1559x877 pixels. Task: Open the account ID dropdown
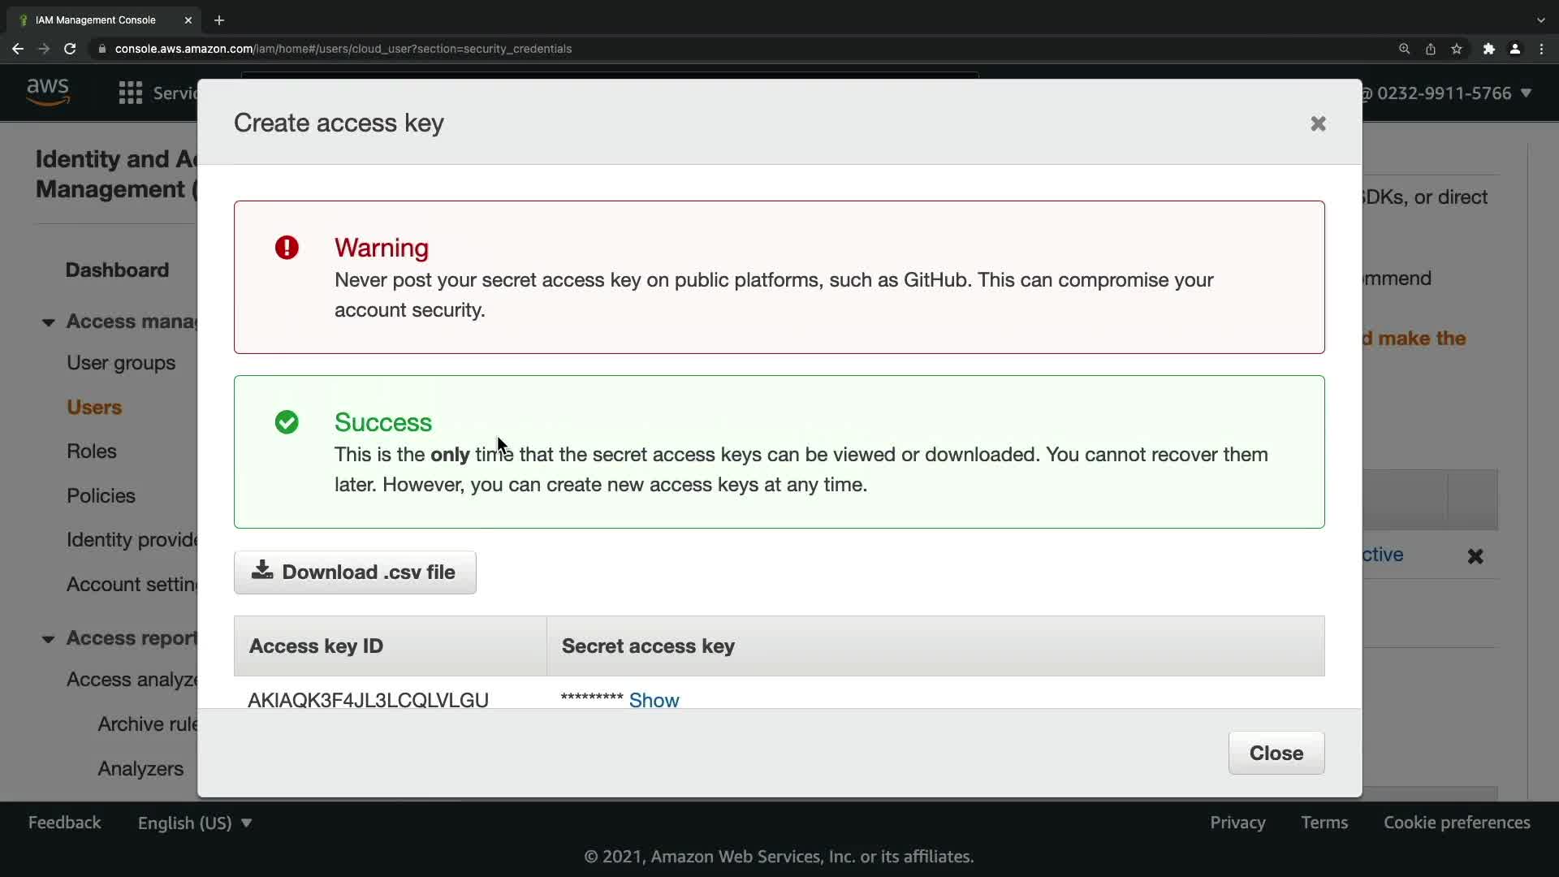1453,93
